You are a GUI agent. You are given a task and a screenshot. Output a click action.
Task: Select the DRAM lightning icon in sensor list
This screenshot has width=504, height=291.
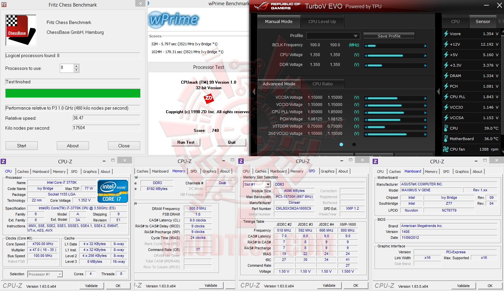446,76
